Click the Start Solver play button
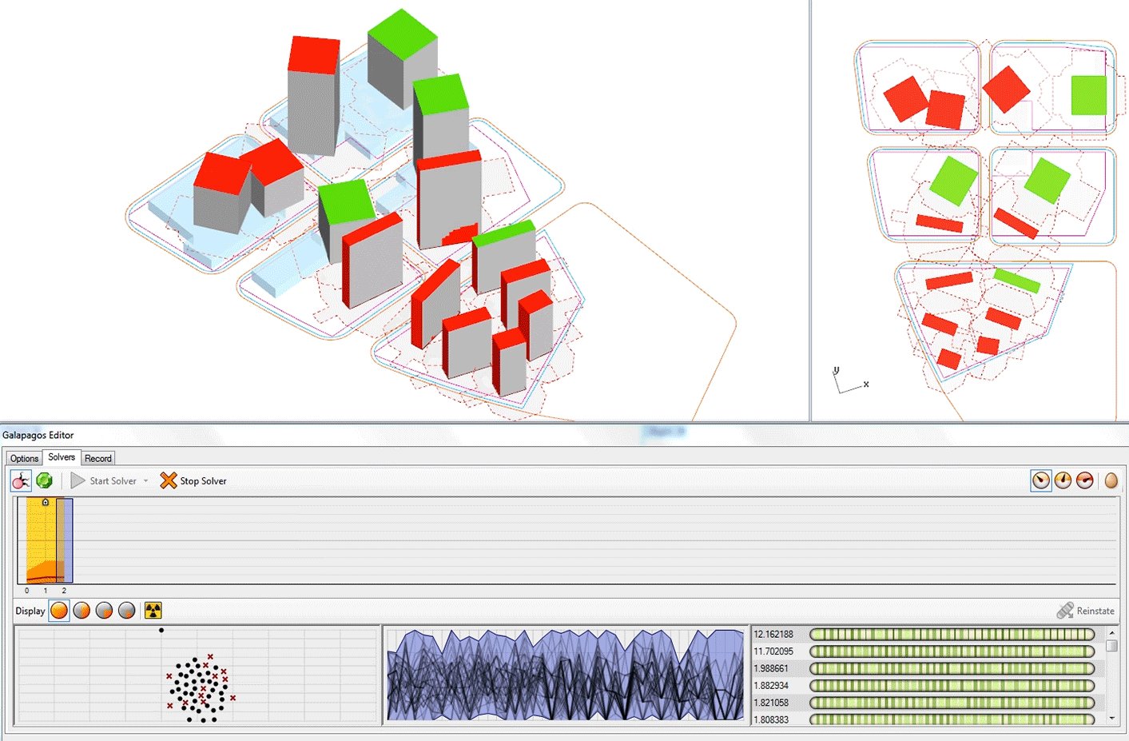Viewport: 1129px width, 741px height. point(78,480)
